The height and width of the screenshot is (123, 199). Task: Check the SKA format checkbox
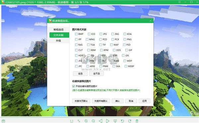tap(114, 66)
